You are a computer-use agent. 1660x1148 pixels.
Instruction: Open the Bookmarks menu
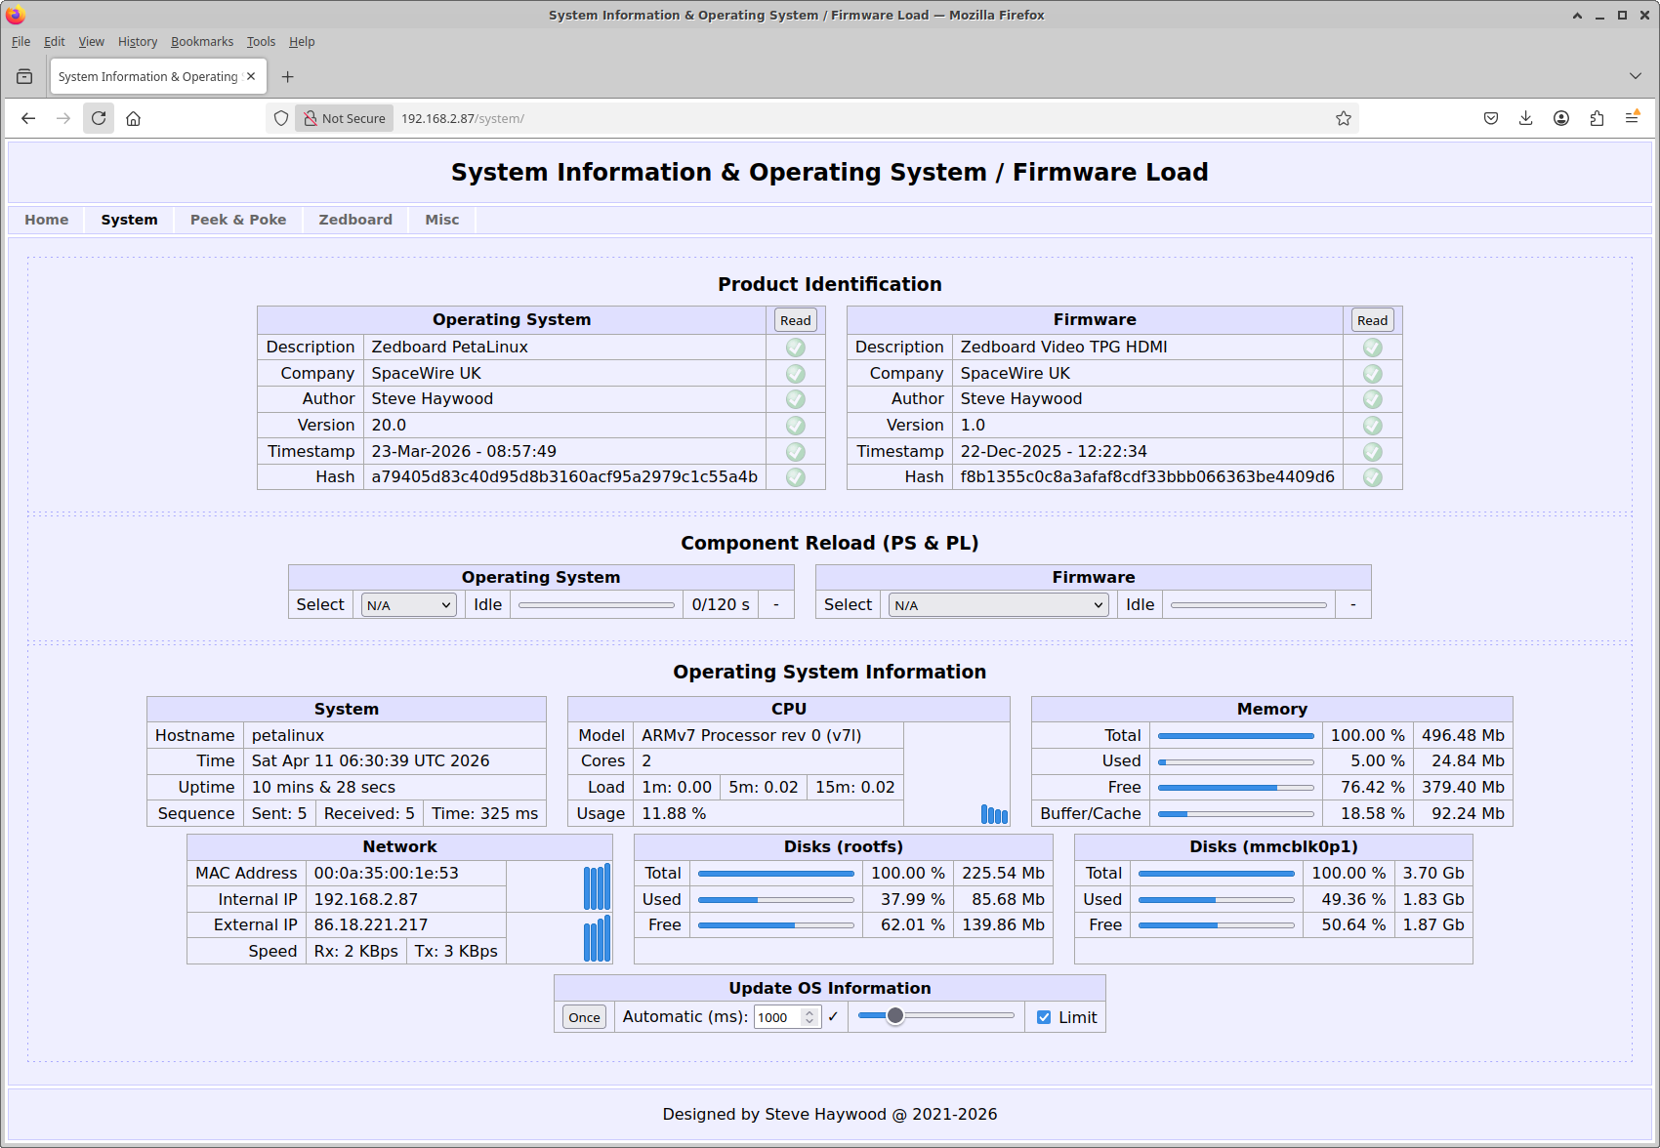[202, 42]
